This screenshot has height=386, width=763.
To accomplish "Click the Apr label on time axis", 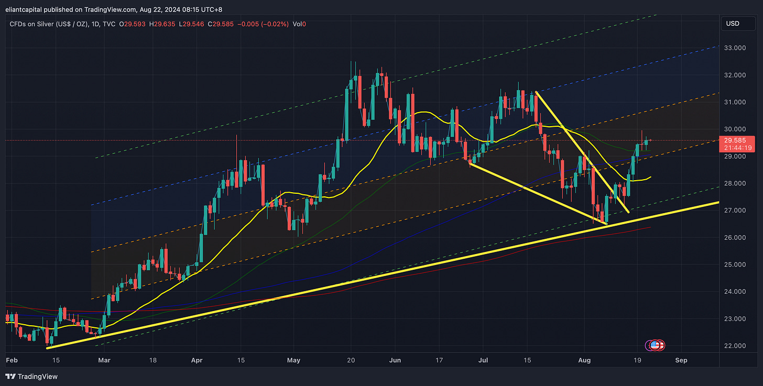I will pos(197,360).
